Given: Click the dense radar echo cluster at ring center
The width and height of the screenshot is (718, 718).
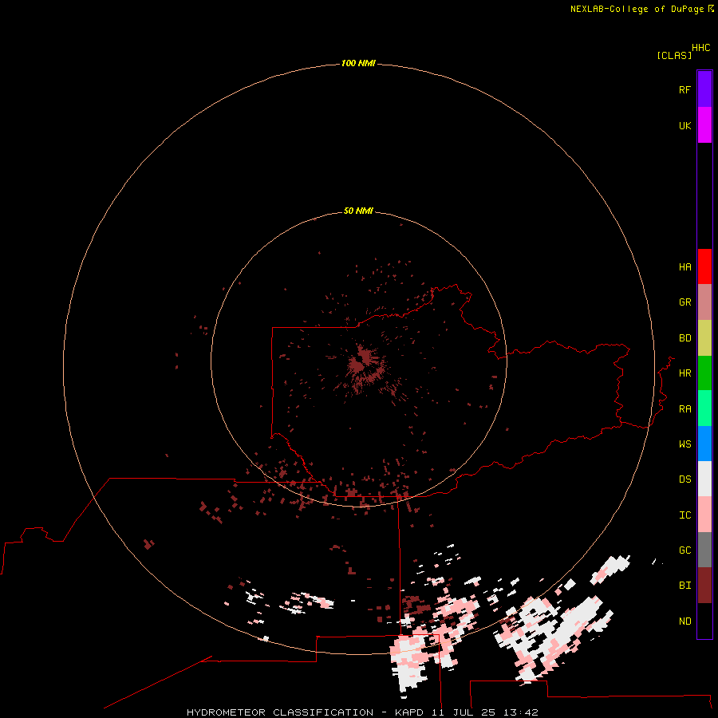Looking at the screenshot, I should click(x=365, y=364).
